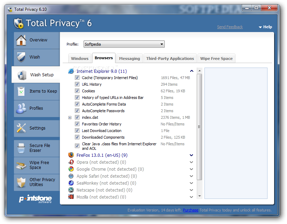
Task: Expand the Mozilla section chevron
Action: 192,197
